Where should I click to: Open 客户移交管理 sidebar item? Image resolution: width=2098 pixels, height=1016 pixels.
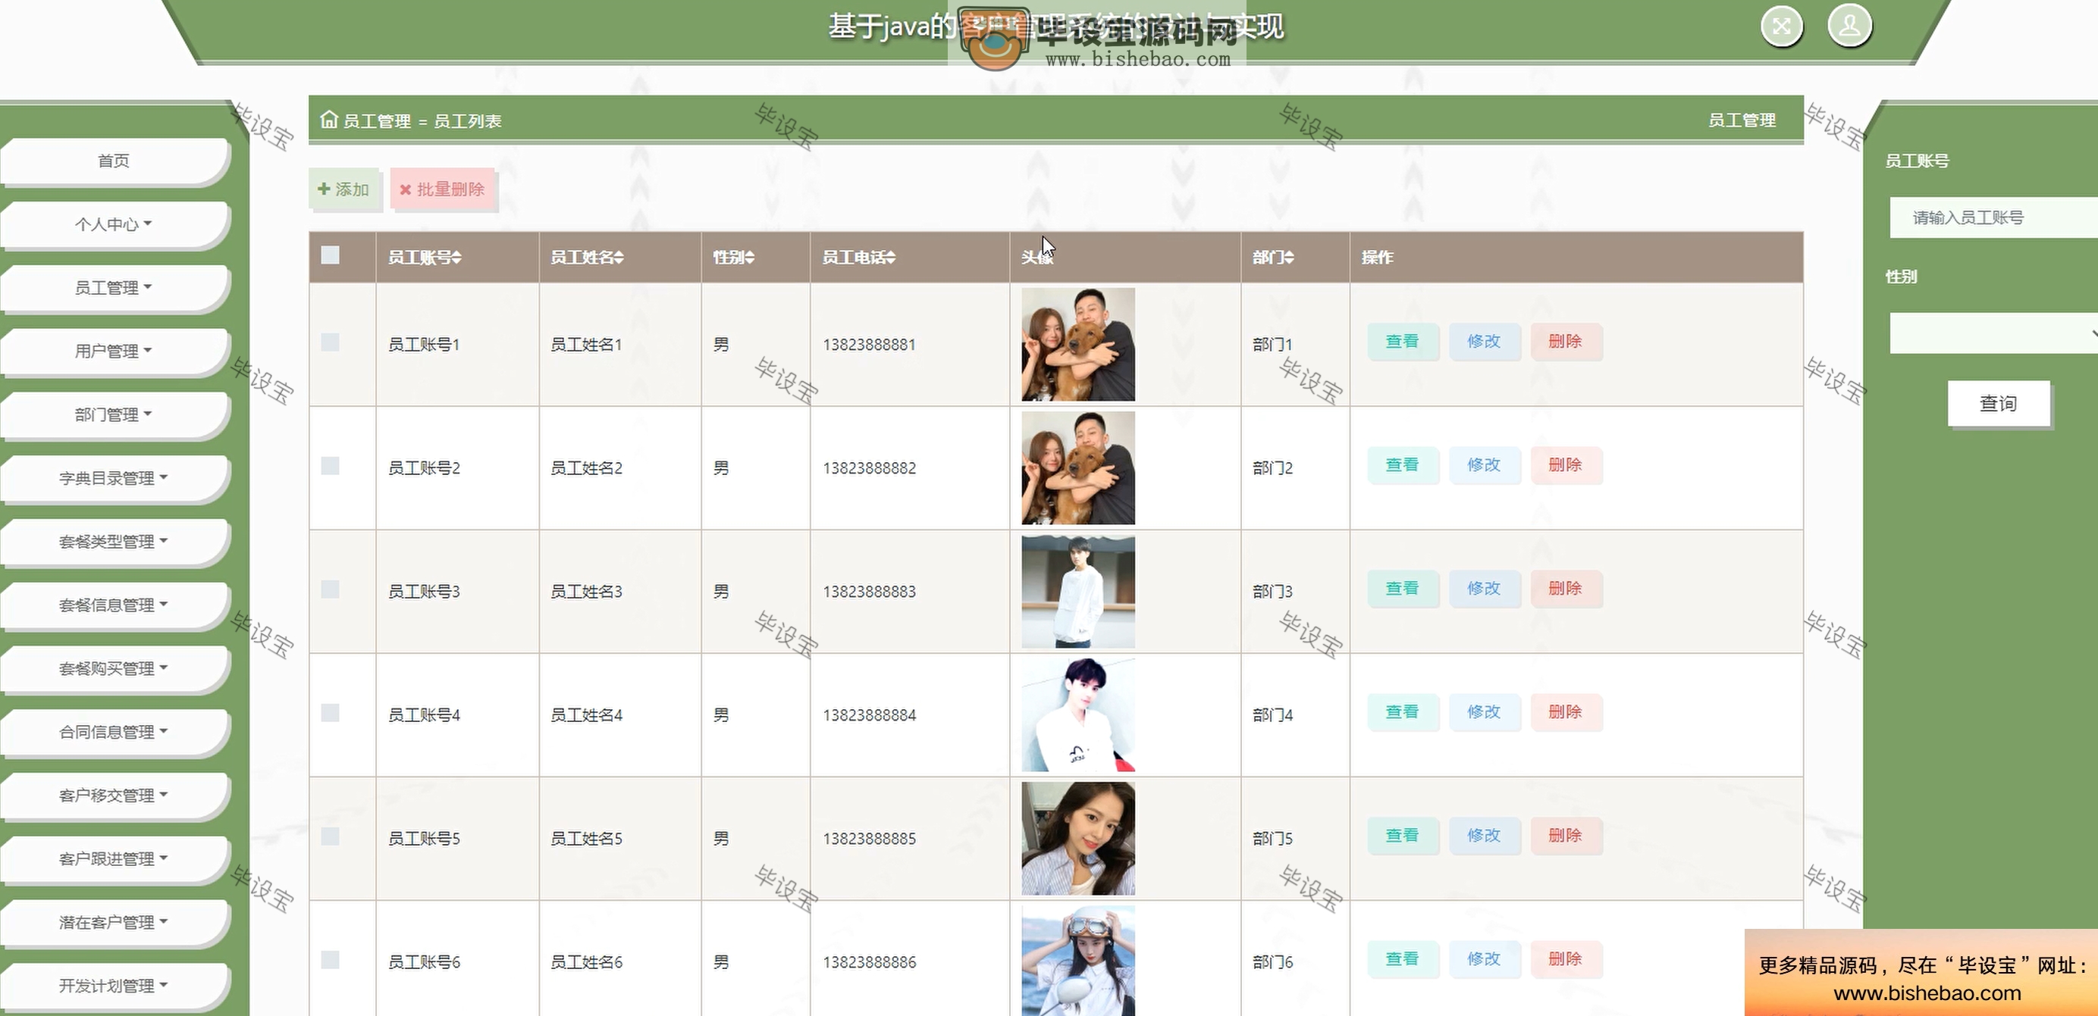pos(114,796)
